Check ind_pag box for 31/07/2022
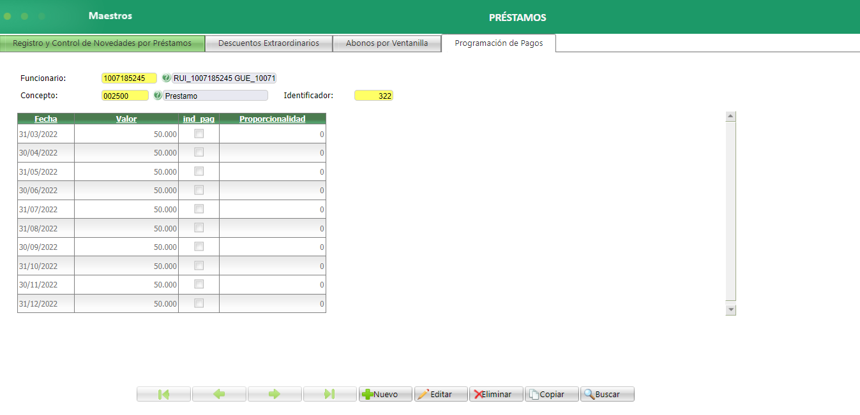Screen dimensions: 860x415 199,208
